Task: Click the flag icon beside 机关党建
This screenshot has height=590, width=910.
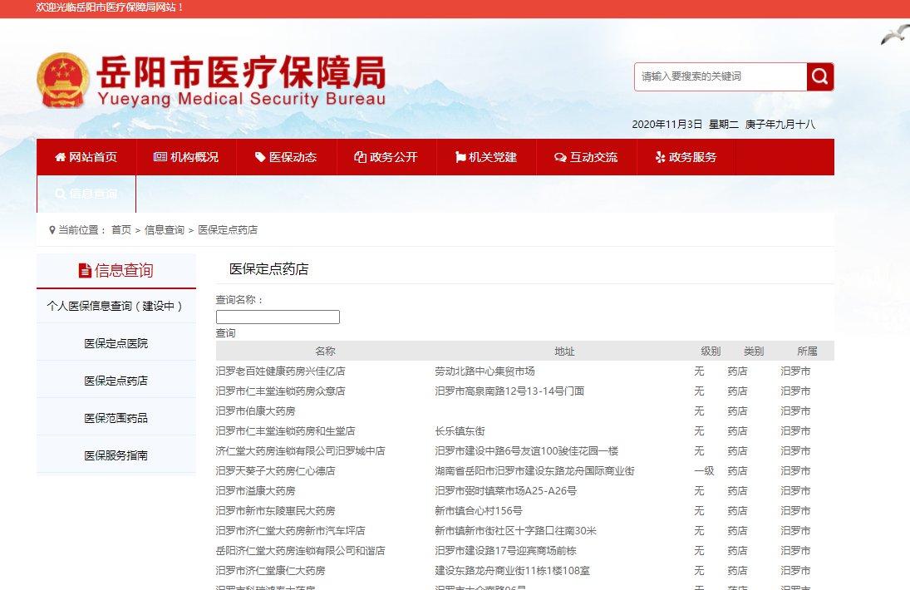Action: tap(460, 157)
